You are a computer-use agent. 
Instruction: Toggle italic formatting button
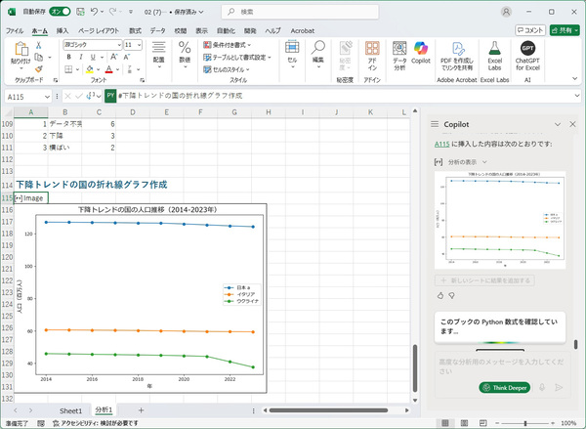click(x=81, y=57)
